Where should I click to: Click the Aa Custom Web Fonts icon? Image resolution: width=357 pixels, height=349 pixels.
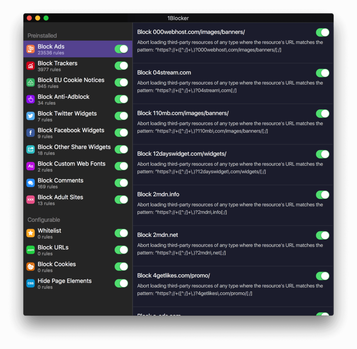[30, 166]
